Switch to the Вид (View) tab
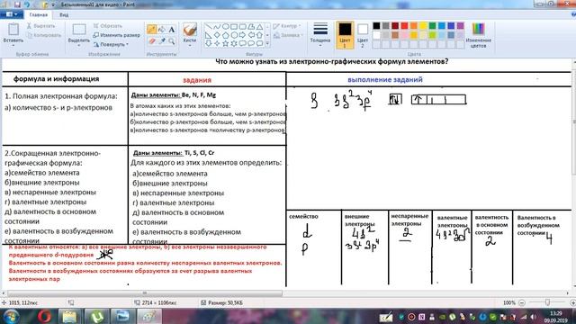This screenshot has width=576, height=324. click(x=64, y=14)
